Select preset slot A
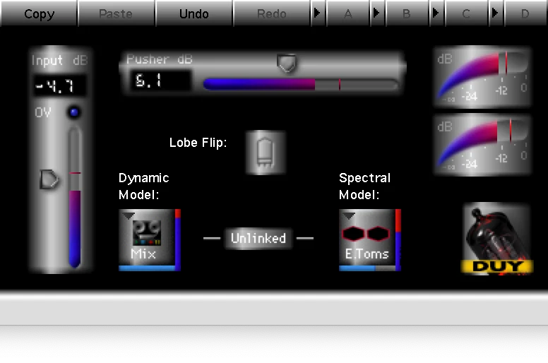The height and width of the screenshot is (363, 548). [x=347, y=13]
